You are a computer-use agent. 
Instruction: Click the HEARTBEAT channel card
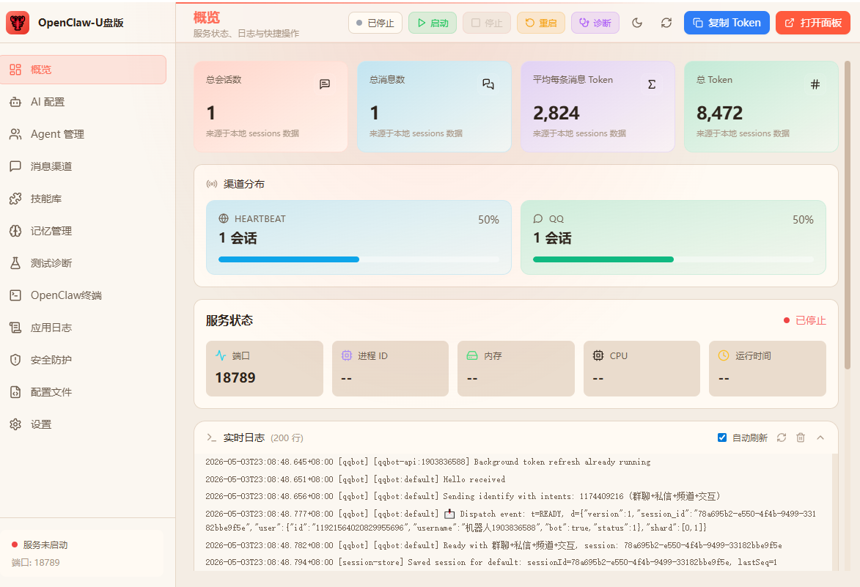[359, 237]
